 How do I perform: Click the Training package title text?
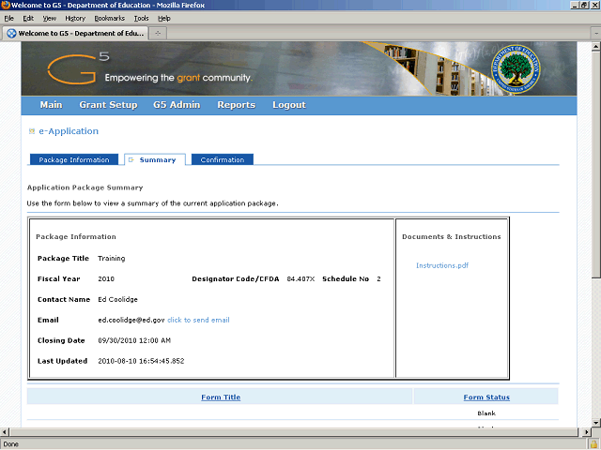(111, 259)
